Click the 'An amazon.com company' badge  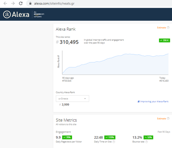[39, 14]
